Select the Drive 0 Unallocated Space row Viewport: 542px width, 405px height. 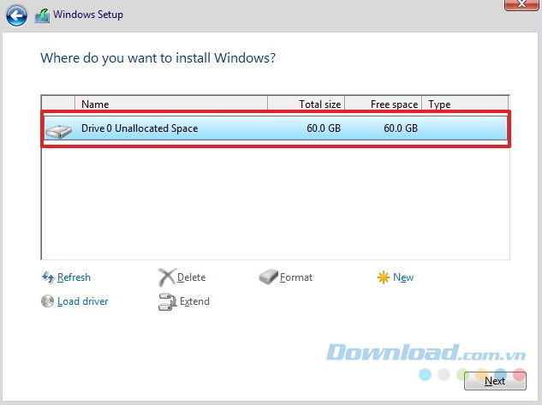[274, 129]
